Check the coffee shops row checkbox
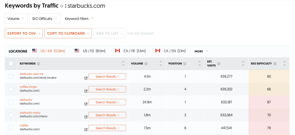Viewport: 295px width, 135px height. (11, 89)
